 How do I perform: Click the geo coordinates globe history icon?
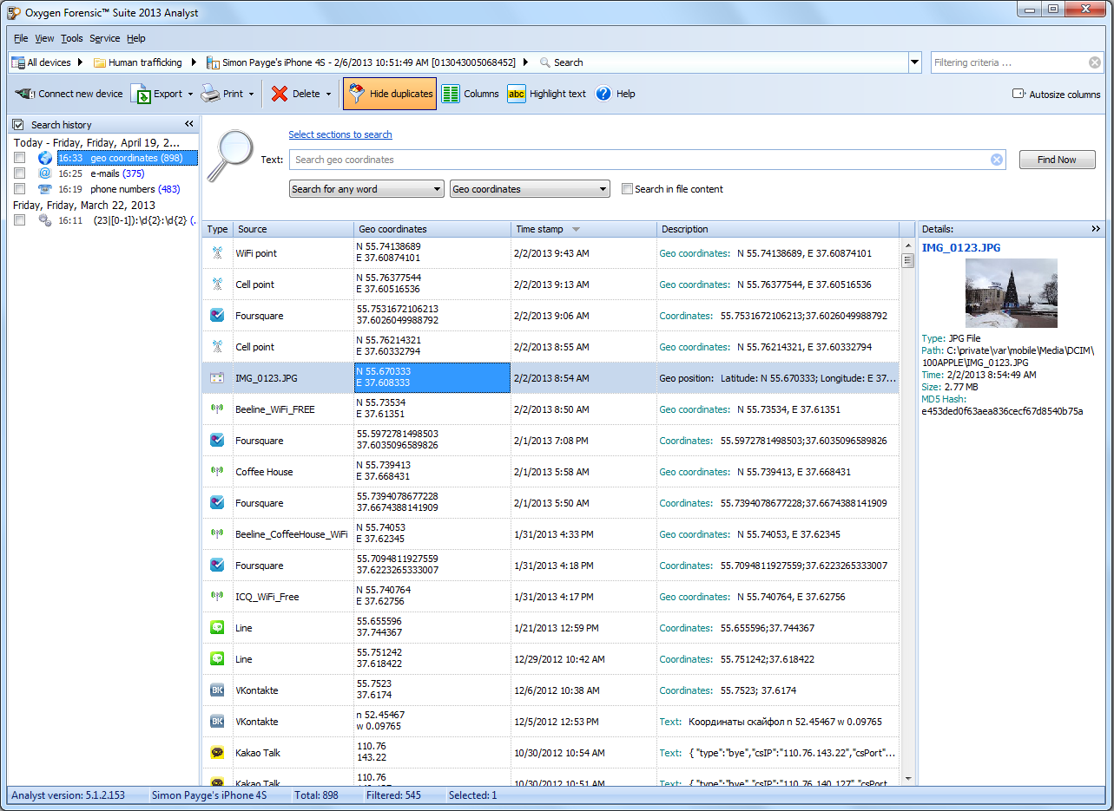point(45,158)
